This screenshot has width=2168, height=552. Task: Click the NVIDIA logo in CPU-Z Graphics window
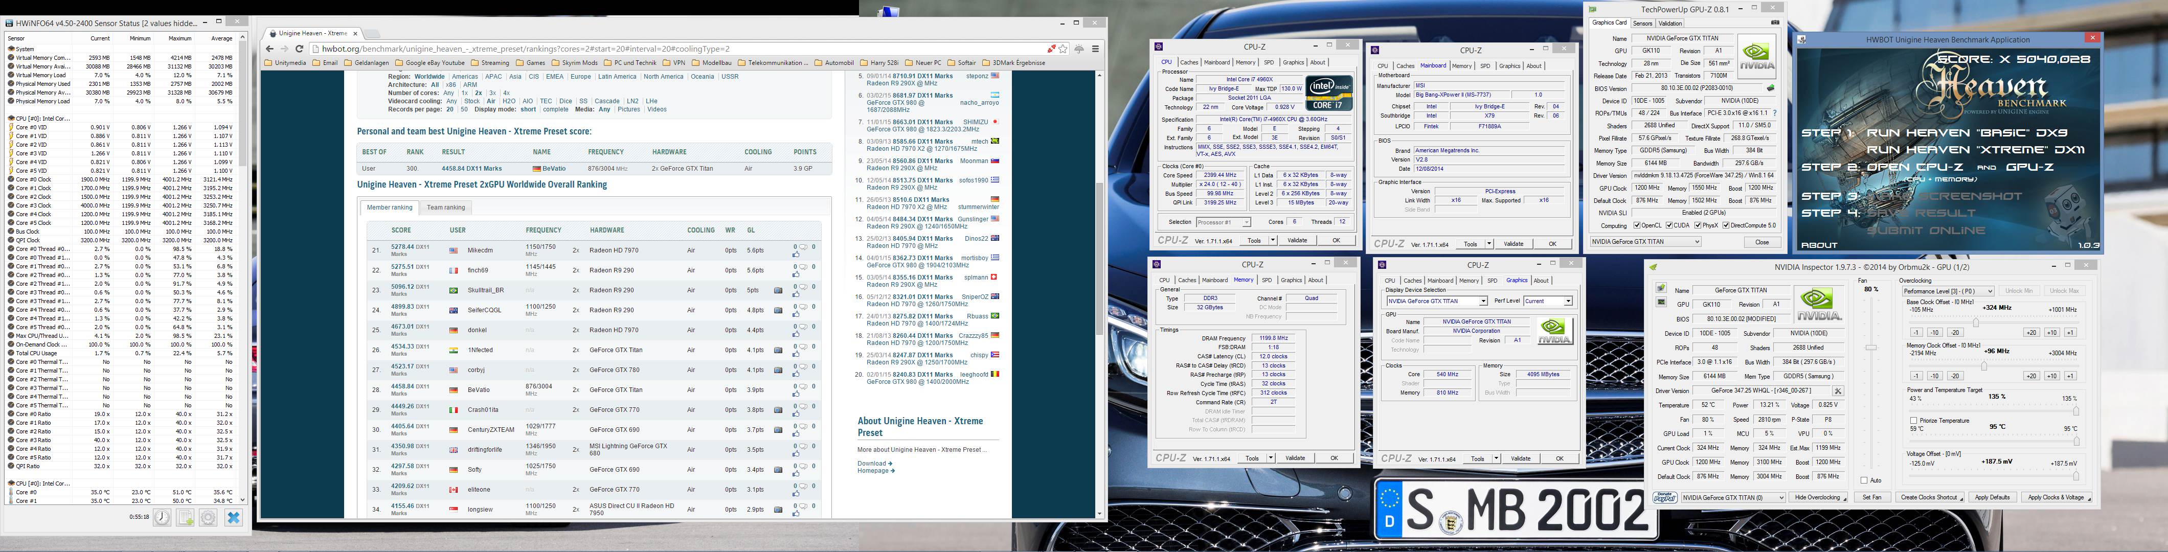click(1554, 332)
